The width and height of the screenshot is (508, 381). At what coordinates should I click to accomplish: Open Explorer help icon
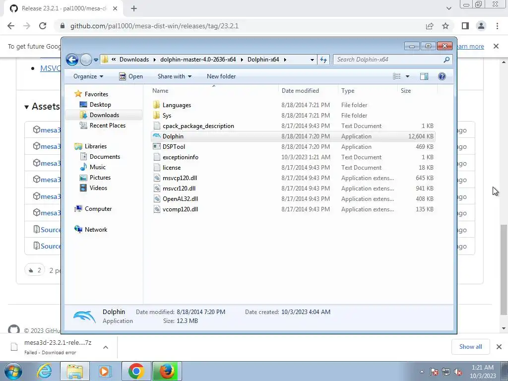click(x=442, y=76)
